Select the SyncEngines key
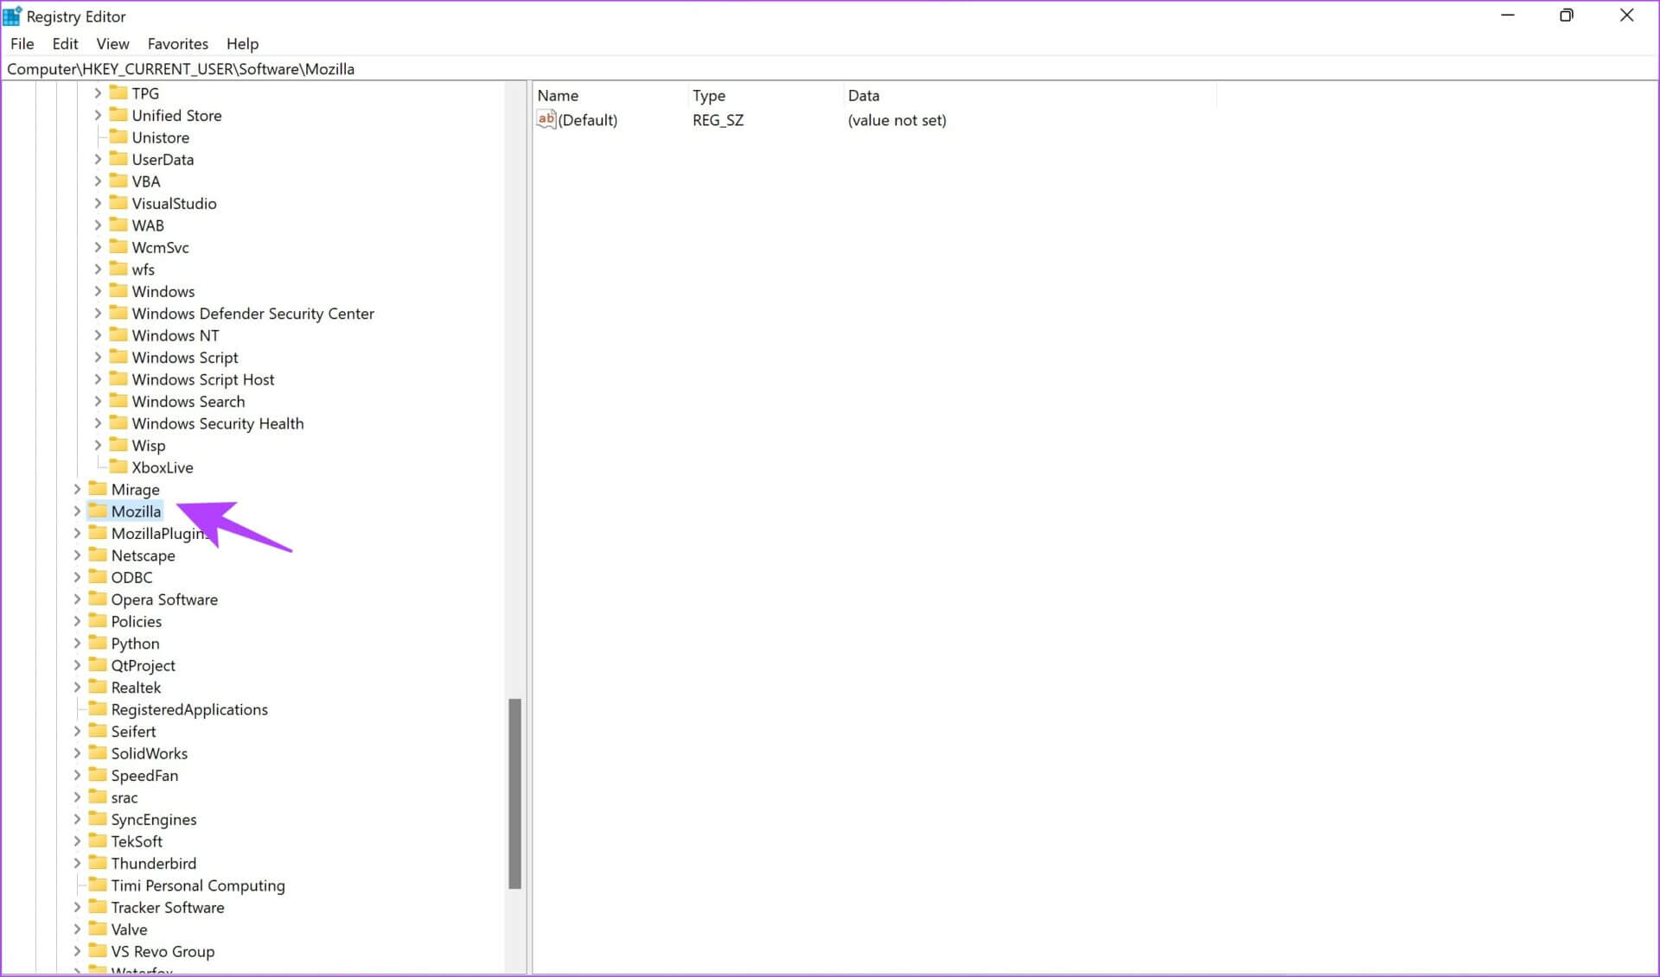 click(154, 820)
